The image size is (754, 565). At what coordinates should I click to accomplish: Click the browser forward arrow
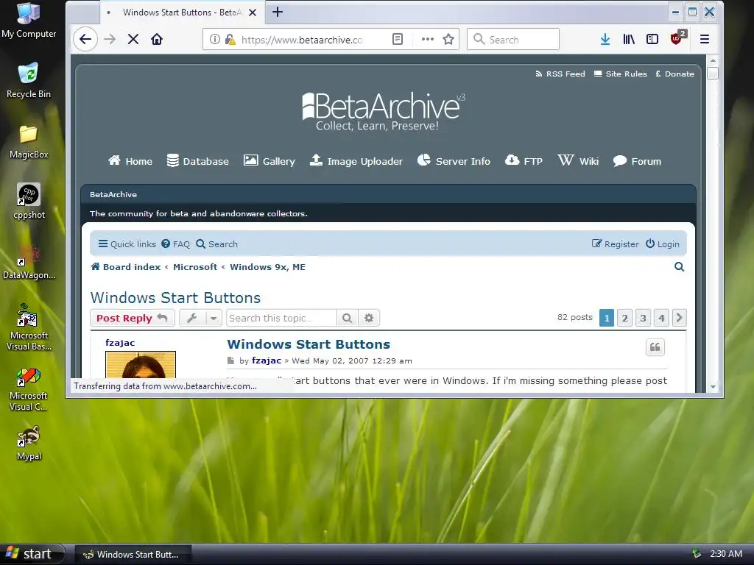[x=110, y=40]
